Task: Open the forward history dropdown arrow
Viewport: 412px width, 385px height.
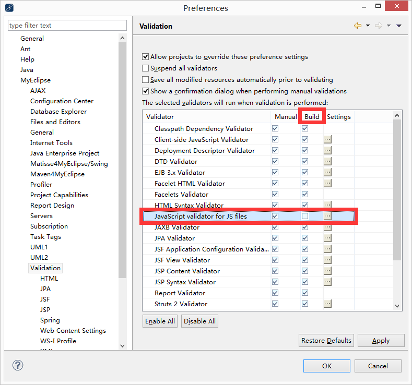Action: pos(389,26)
